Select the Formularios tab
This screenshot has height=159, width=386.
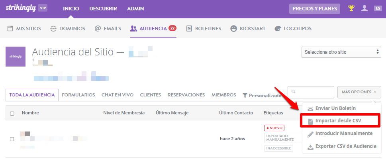(x=78, y=95)
